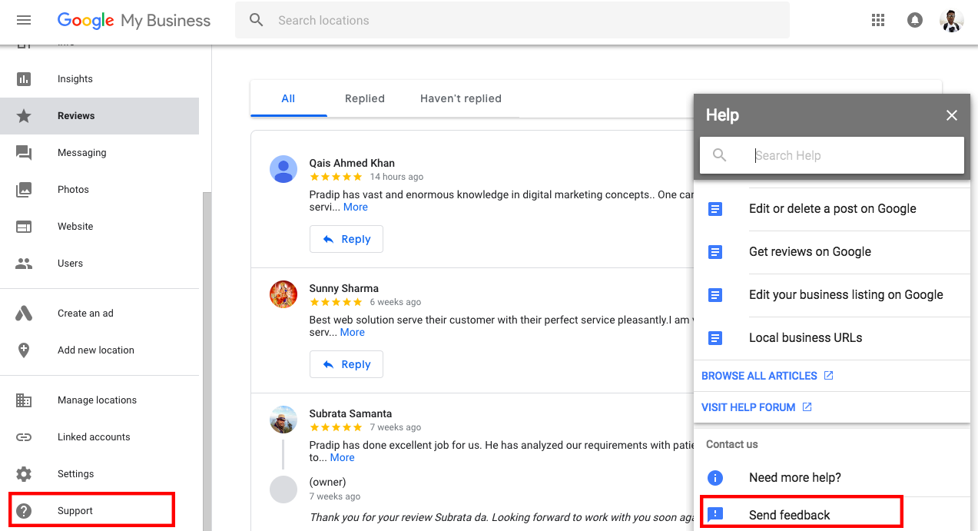The height and width of the screenshot is (531, 978).
Task: Close the Help panel
Action: coord(952,115)
